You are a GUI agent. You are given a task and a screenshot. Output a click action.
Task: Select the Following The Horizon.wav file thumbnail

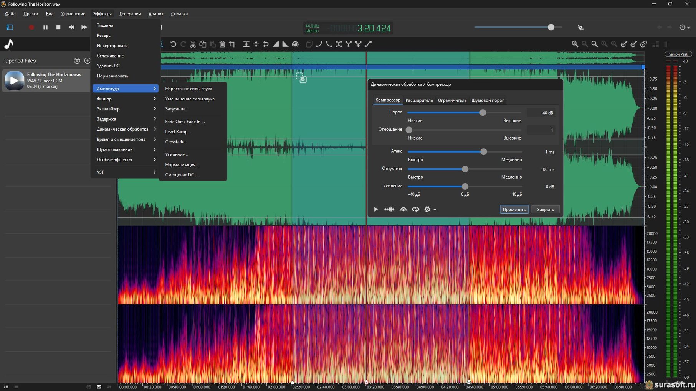(14, 80)
